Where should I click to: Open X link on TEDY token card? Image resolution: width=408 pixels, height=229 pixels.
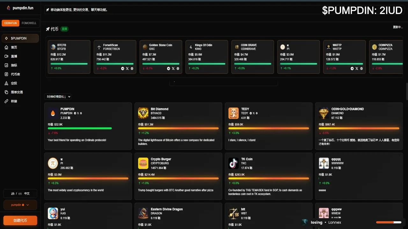(x=253, y=113)
